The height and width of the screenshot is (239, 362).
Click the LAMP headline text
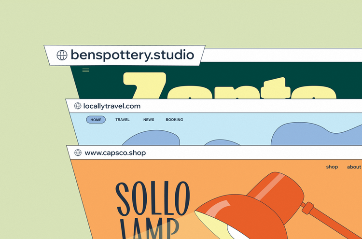(x=150, y=228)
